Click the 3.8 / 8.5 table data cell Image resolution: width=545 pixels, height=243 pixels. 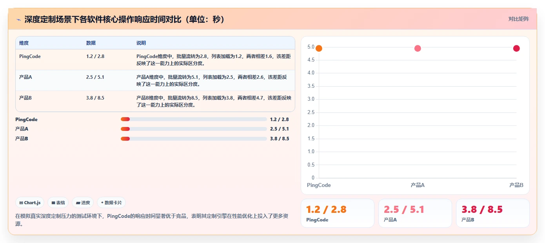[95, 98]
